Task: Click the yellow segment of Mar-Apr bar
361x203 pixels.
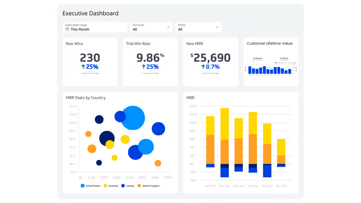Action: (x=225, y=124)
